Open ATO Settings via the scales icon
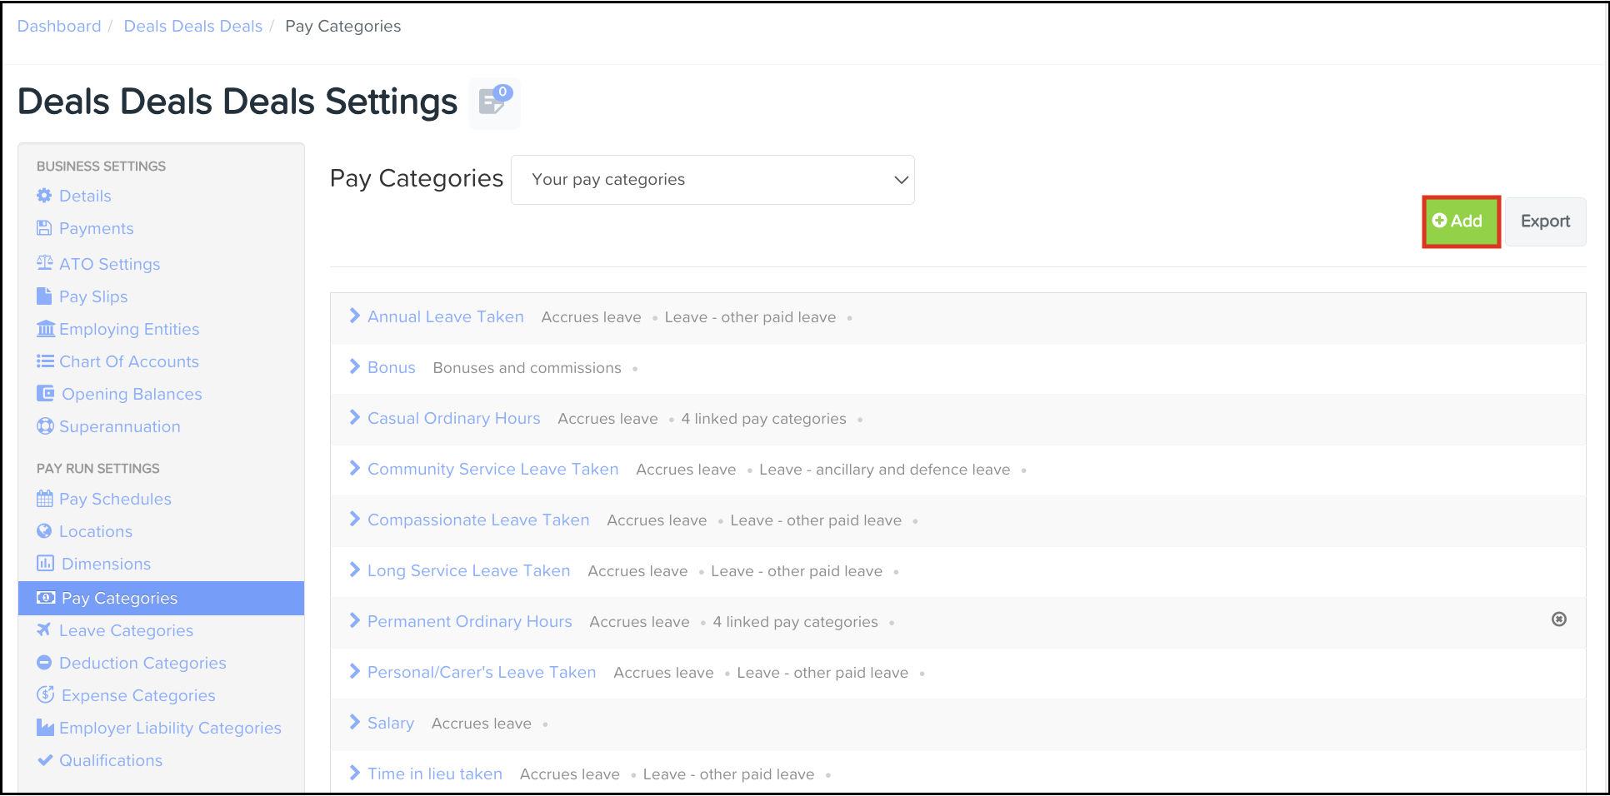This screenshot has width=1610, height=796. point(44,263)
